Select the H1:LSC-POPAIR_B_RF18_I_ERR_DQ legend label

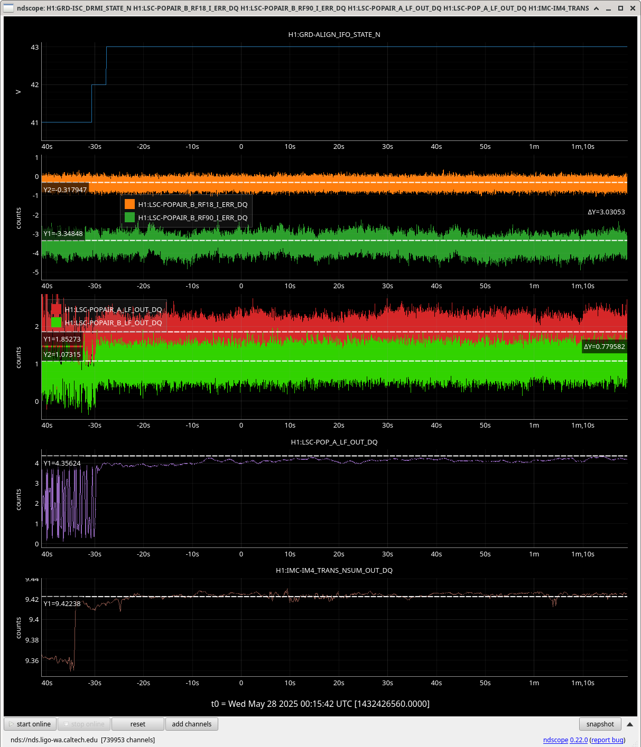(193, 204)
